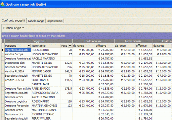Select the Direzione Amministrat position cell
The height and width of the screenshot is (120, 172).
18,59
